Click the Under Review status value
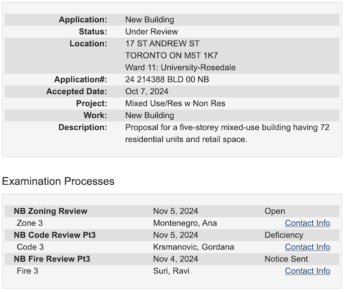 tap(152, 32)
